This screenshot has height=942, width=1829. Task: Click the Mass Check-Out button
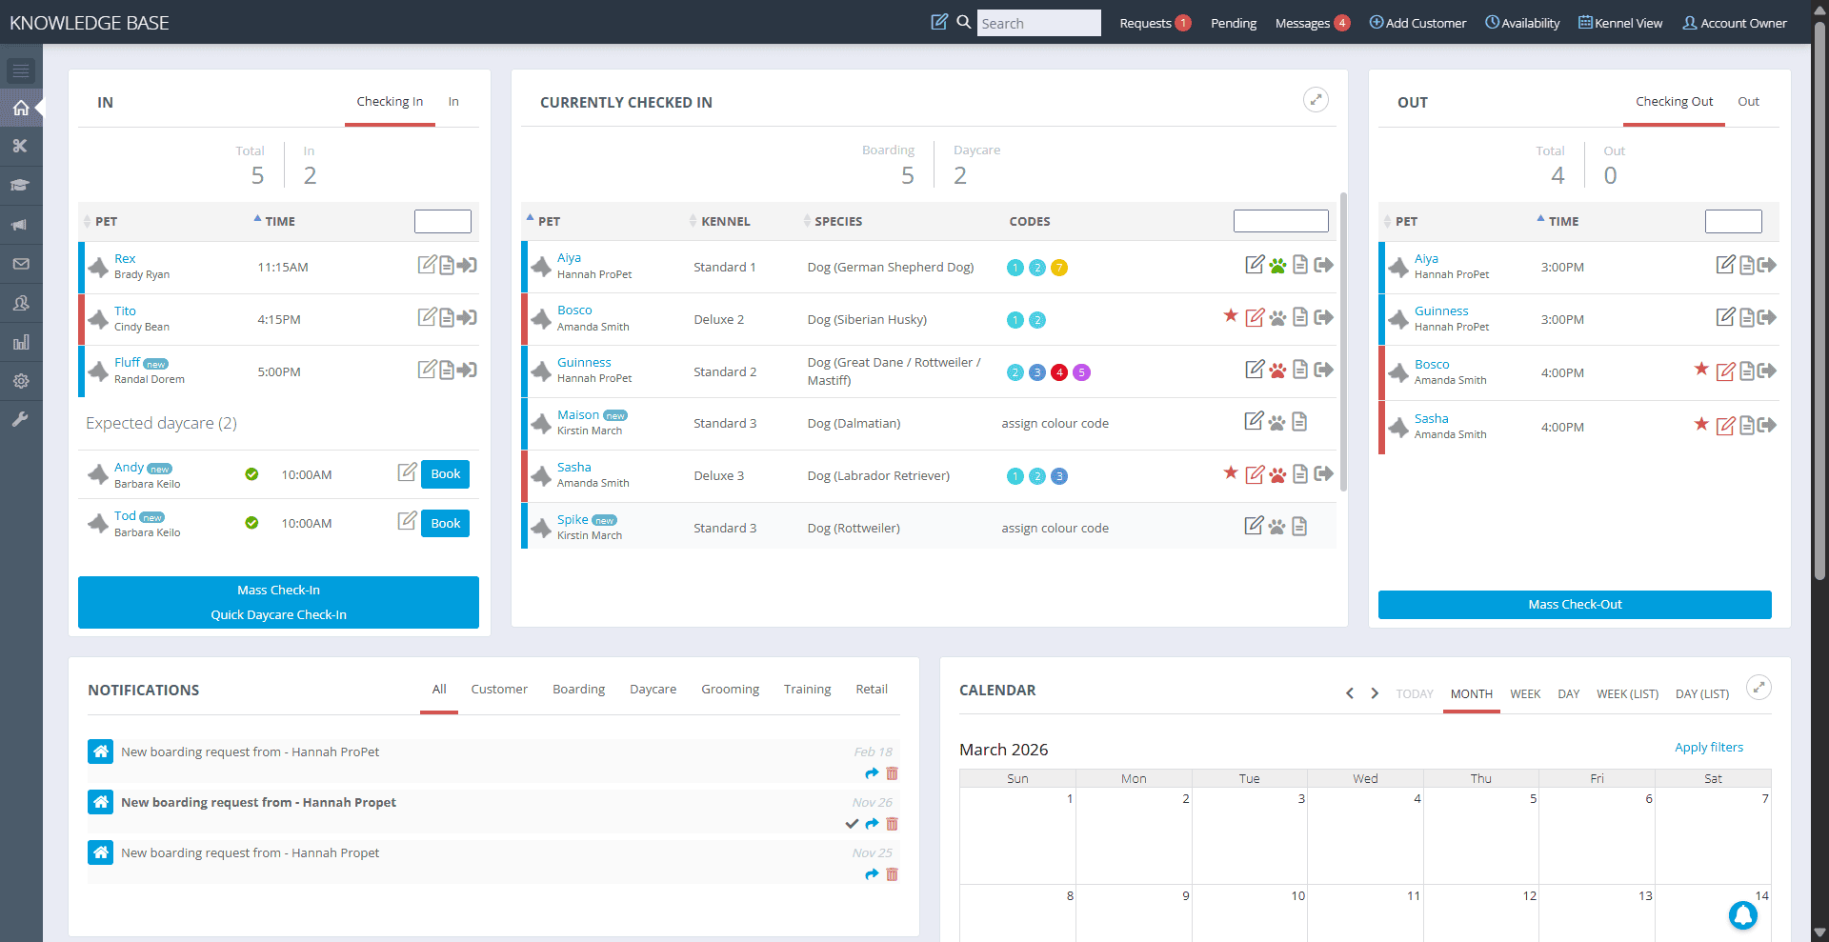pos(1574,604)
